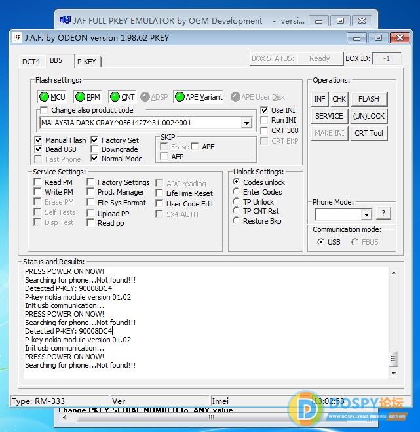Uncheck the Use INI checkbox
420x432 pixels.
pyautogui.click(x=264, y=110)
